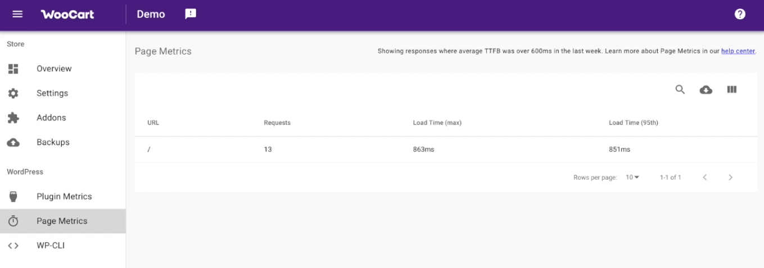Click the Settings gear icon

[13, 93]
